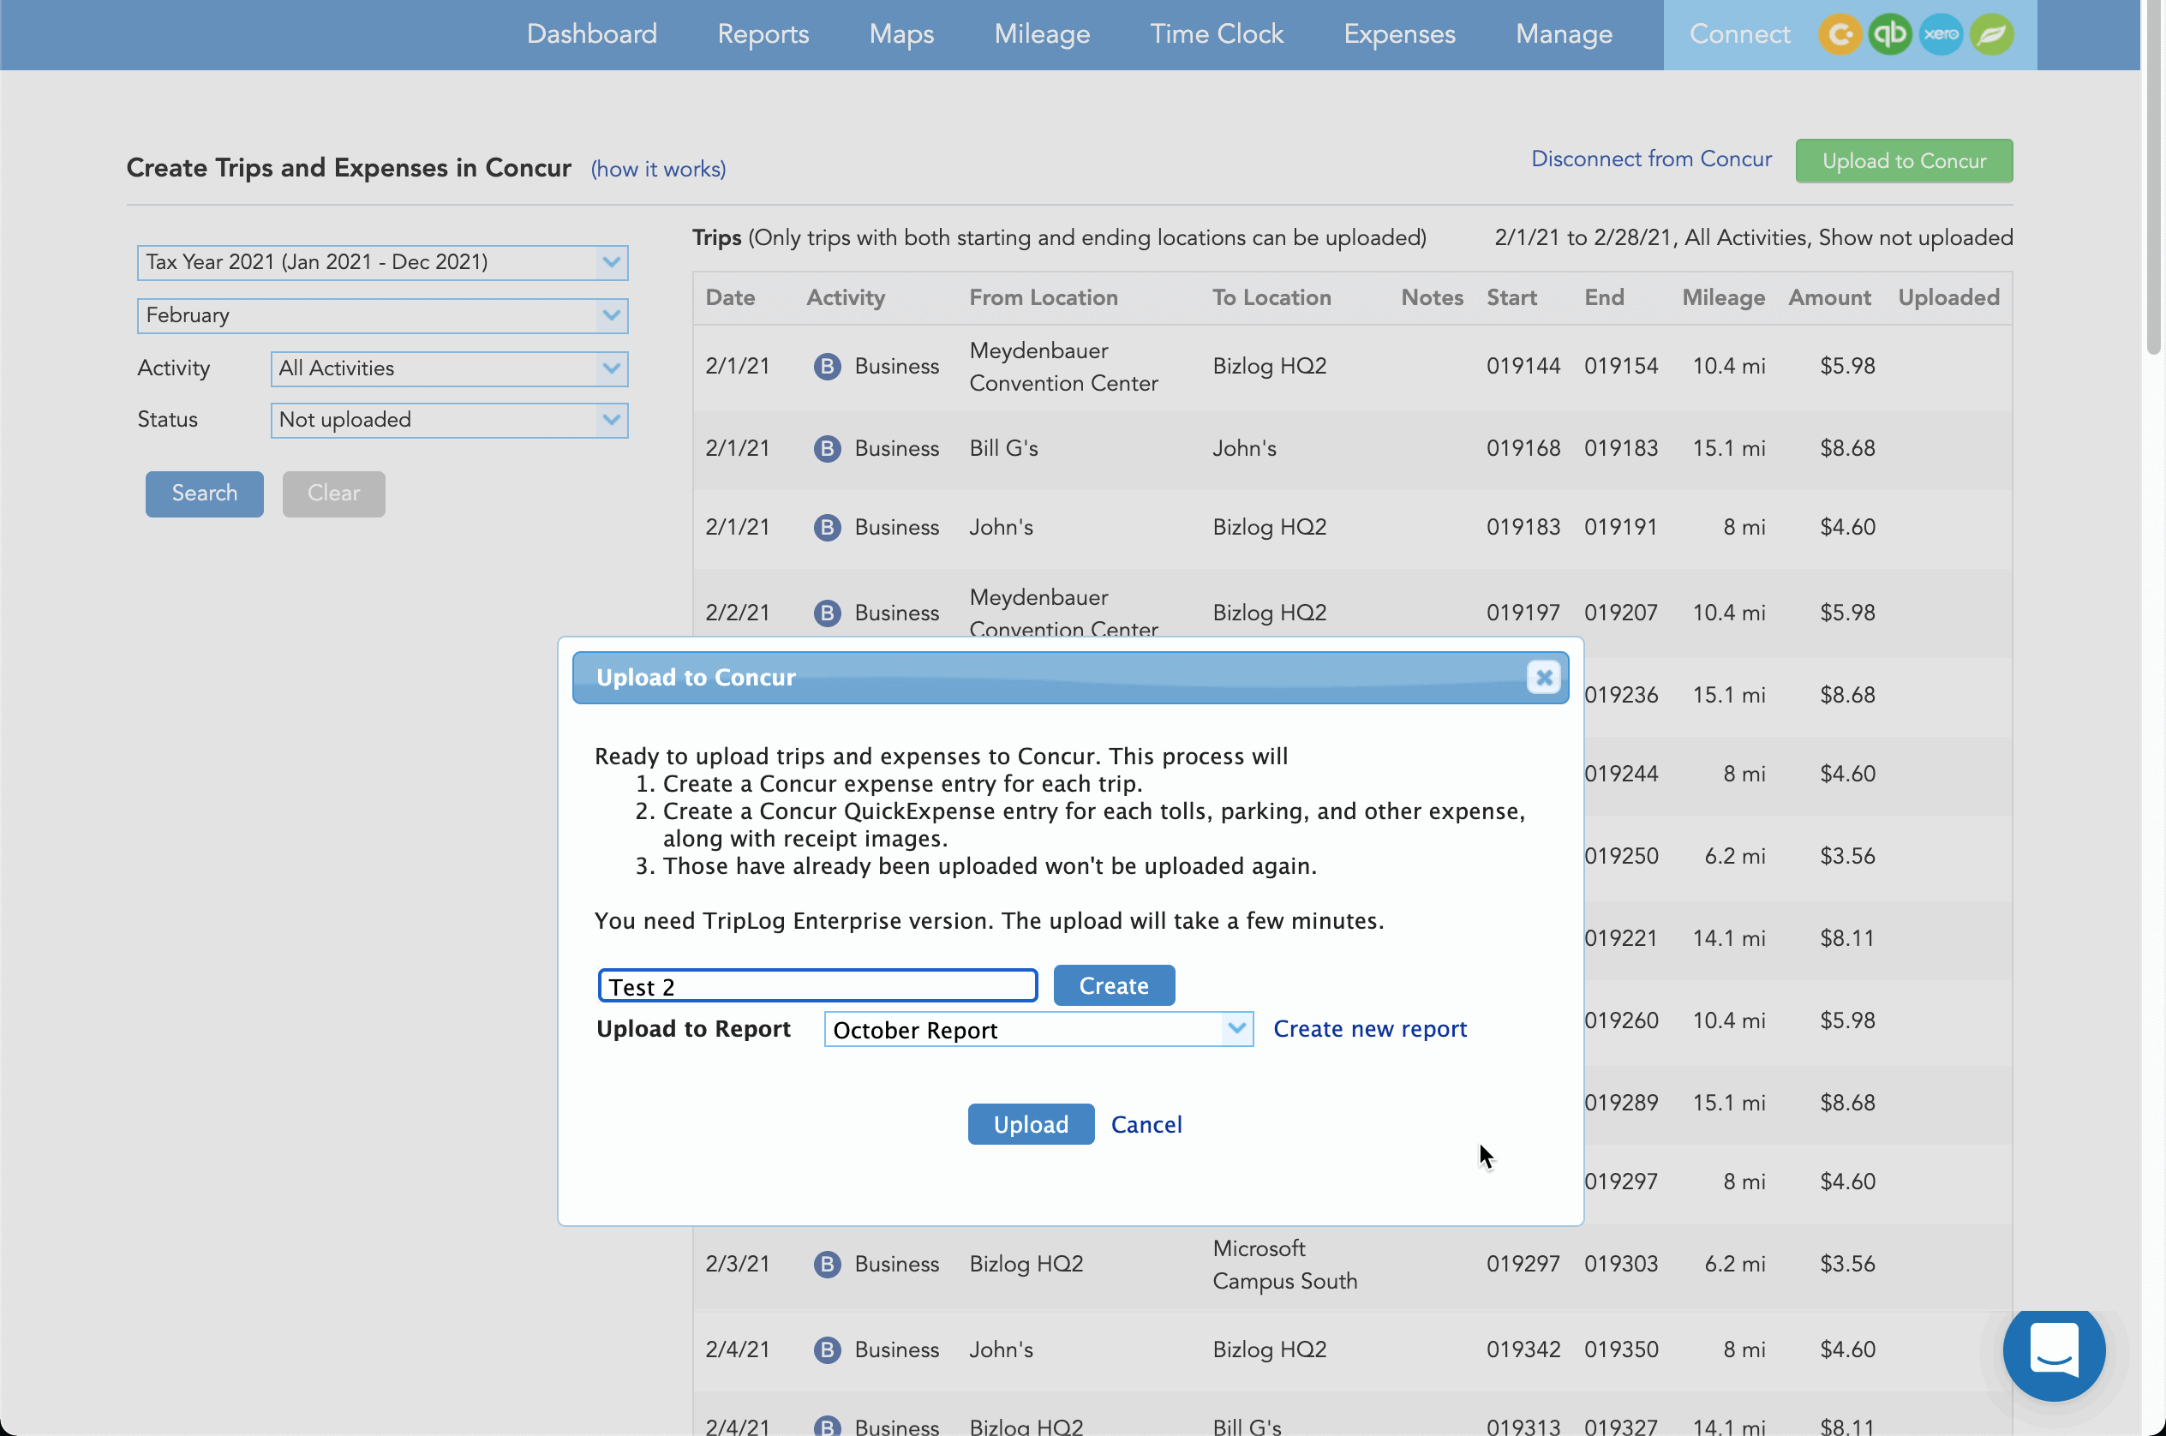The height and width of the screenshot is (1436, 2166).
Task: Open the Connect menu
Action: (x=1739, y=35)
